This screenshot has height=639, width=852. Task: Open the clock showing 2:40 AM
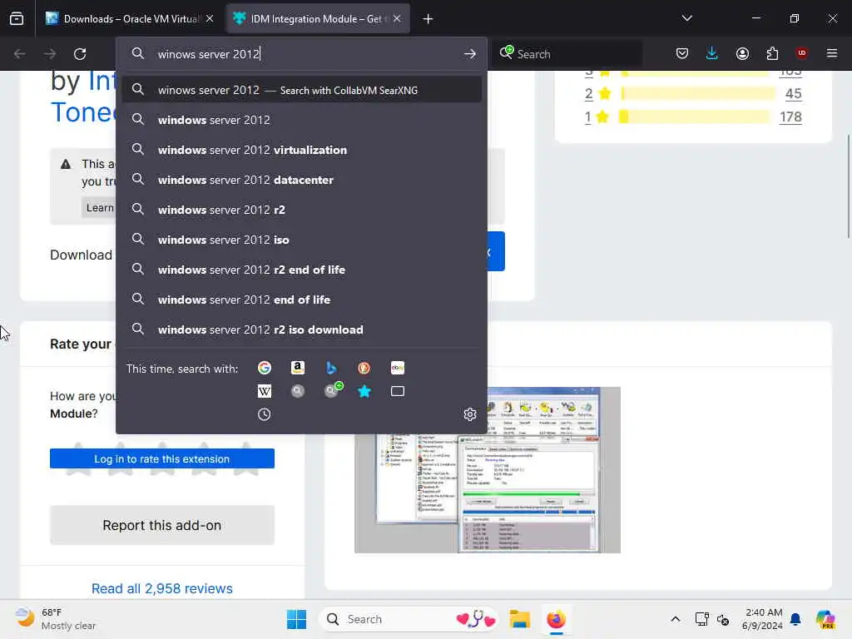(764, 619)
